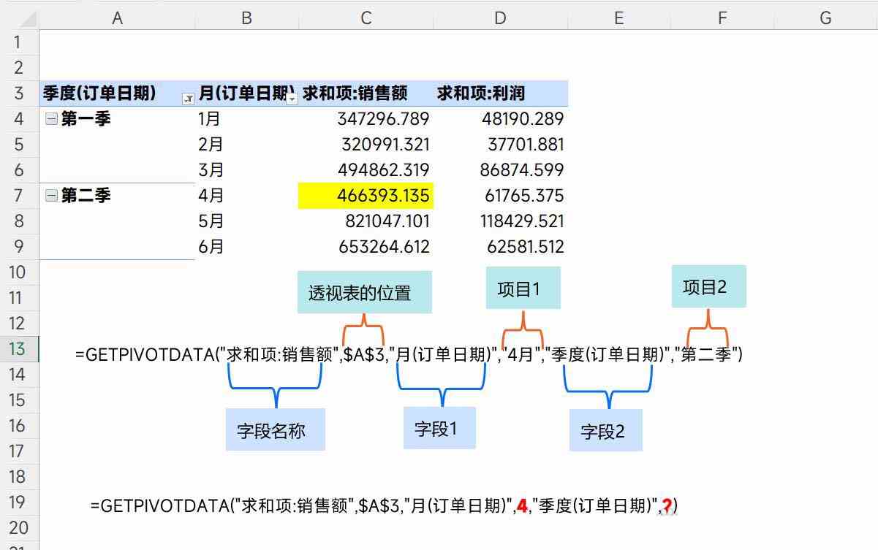Select the cell containing 821047.101
The image size is (878, 550).
[366, 221]
